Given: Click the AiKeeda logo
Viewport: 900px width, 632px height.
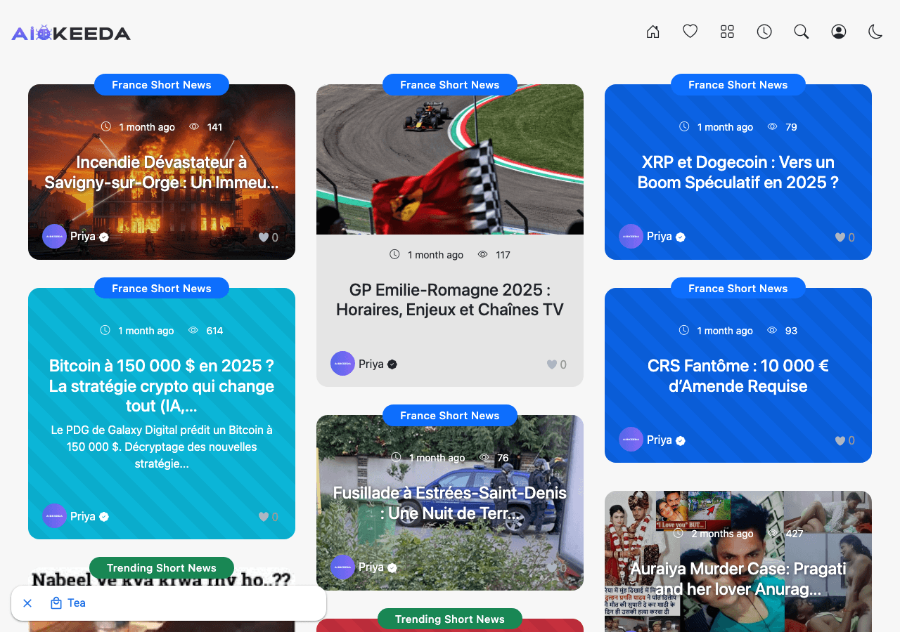Looking at the screenshot, I should [x=71, y=33].
